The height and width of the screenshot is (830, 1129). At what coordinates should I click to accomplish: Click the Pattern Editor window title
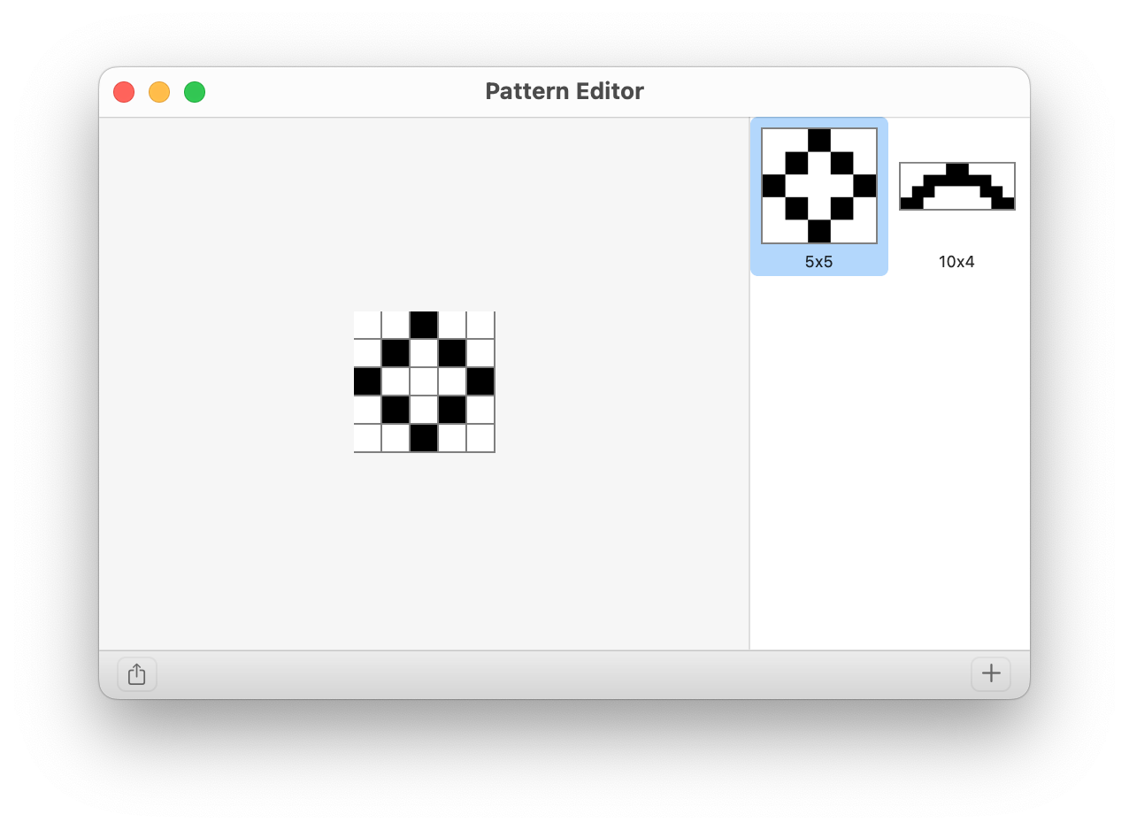click(564, 91)
